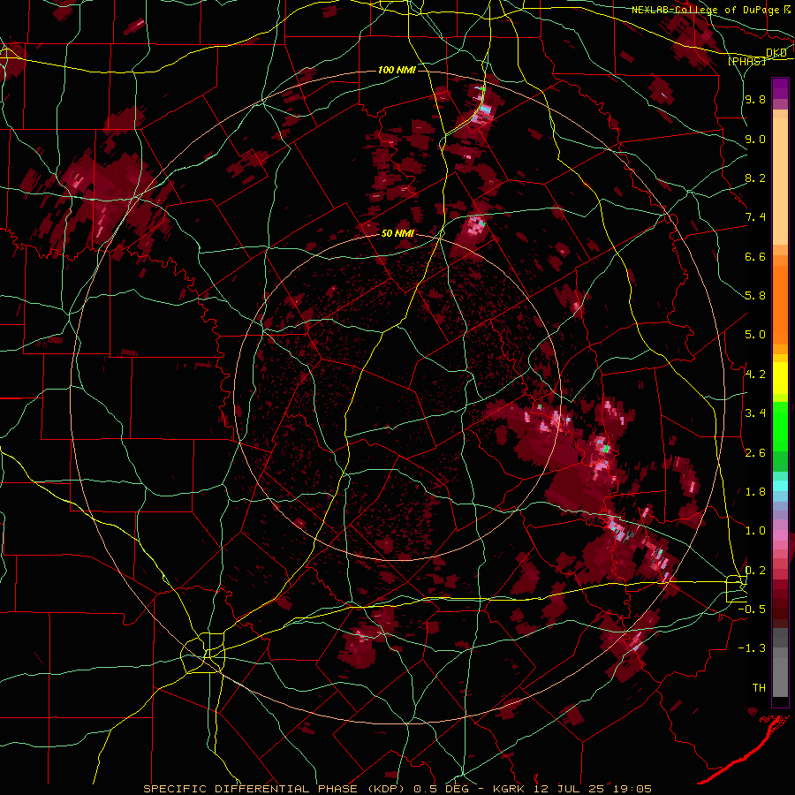Click the 100 NMI range ring label
Image resolution: width=795 pixels, height=795 pixels.
coord(397,70)
